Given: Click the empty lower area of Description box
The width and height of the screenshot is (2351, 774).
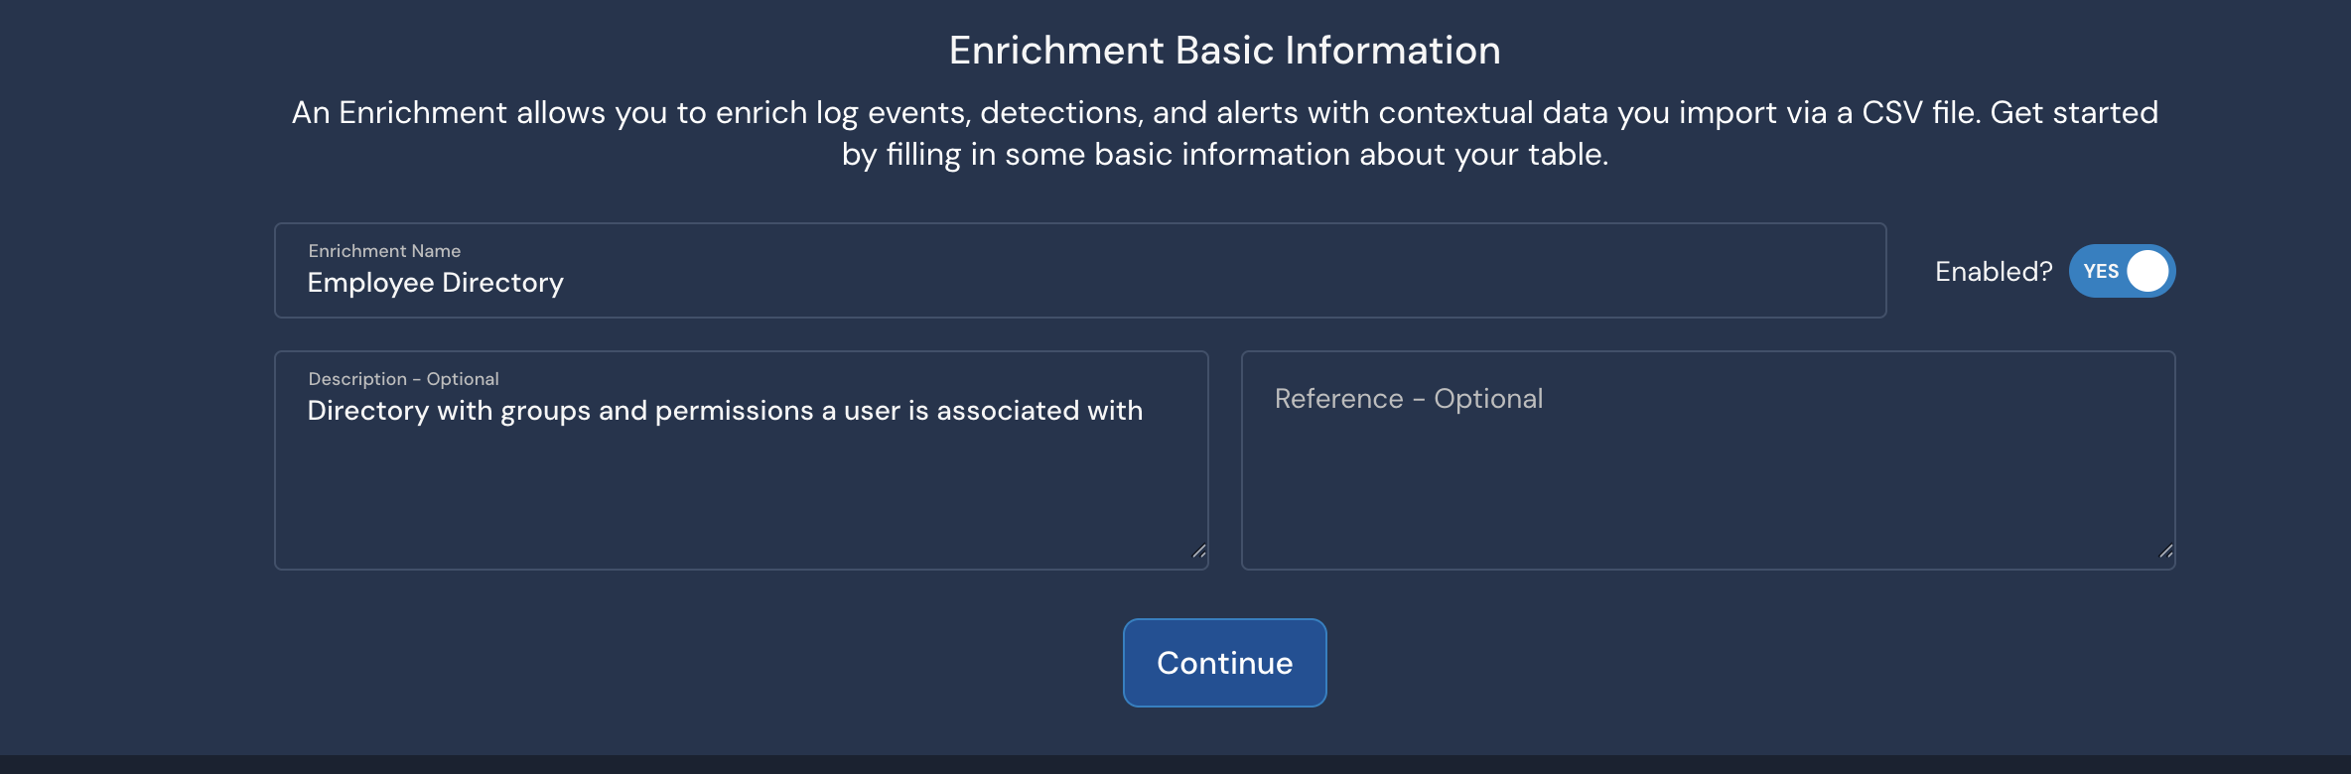Looking at the screenshot, I should (x=741, y=506).
